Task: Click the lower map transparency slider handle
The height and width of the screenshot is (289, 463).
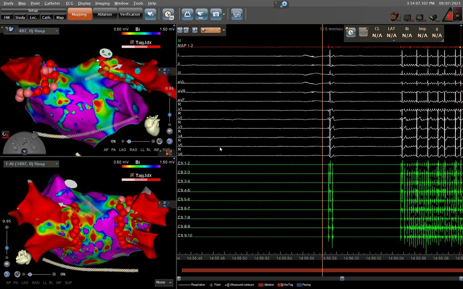Action: (30, 274)
